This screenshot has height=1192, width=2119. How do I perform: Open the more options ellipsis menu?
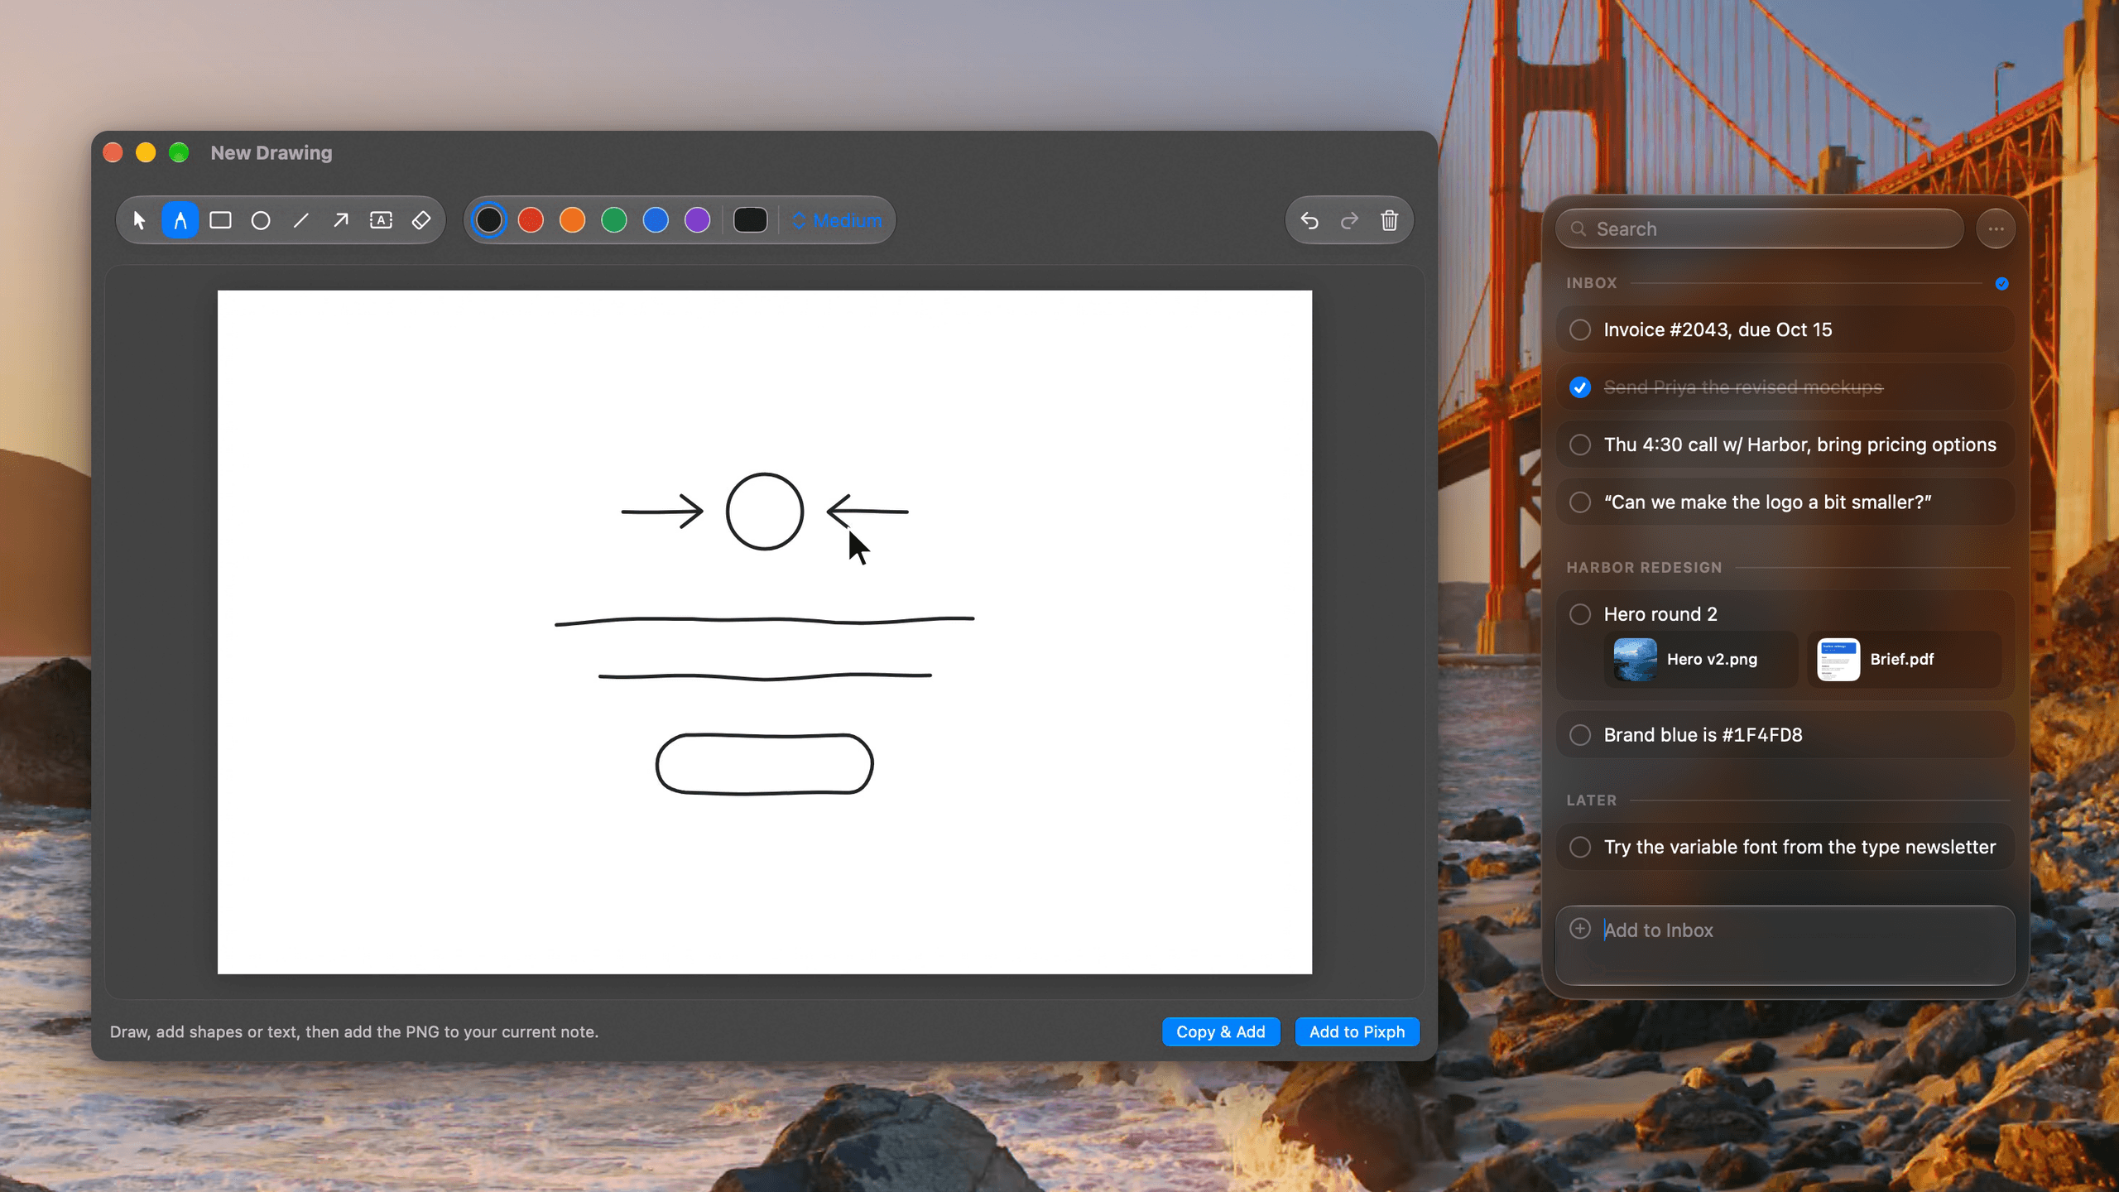[x=1996, y=228]
